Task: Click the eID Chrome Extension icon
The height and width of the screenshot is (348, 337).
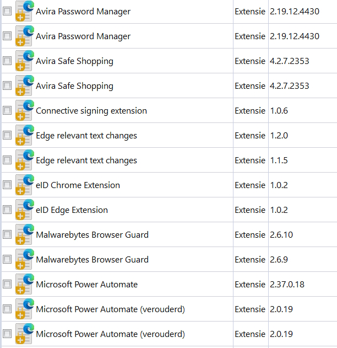Action: click(24, 185)
